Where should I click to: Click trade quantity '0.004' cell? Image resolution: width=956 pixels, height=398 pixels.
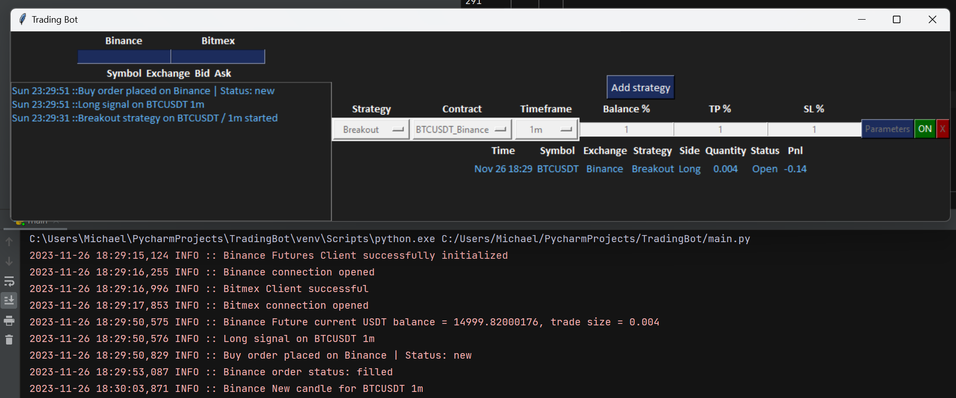pos(725,169)
